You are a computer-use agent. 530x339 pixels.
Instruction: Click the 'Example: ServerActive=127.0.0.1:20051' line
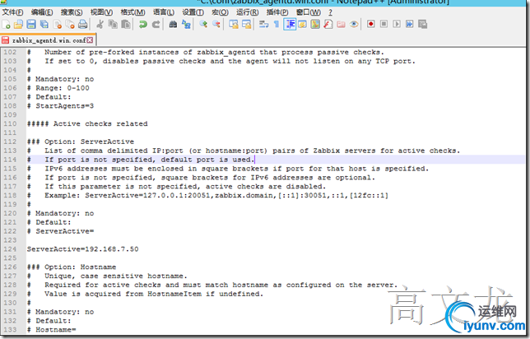pos(207,195)
